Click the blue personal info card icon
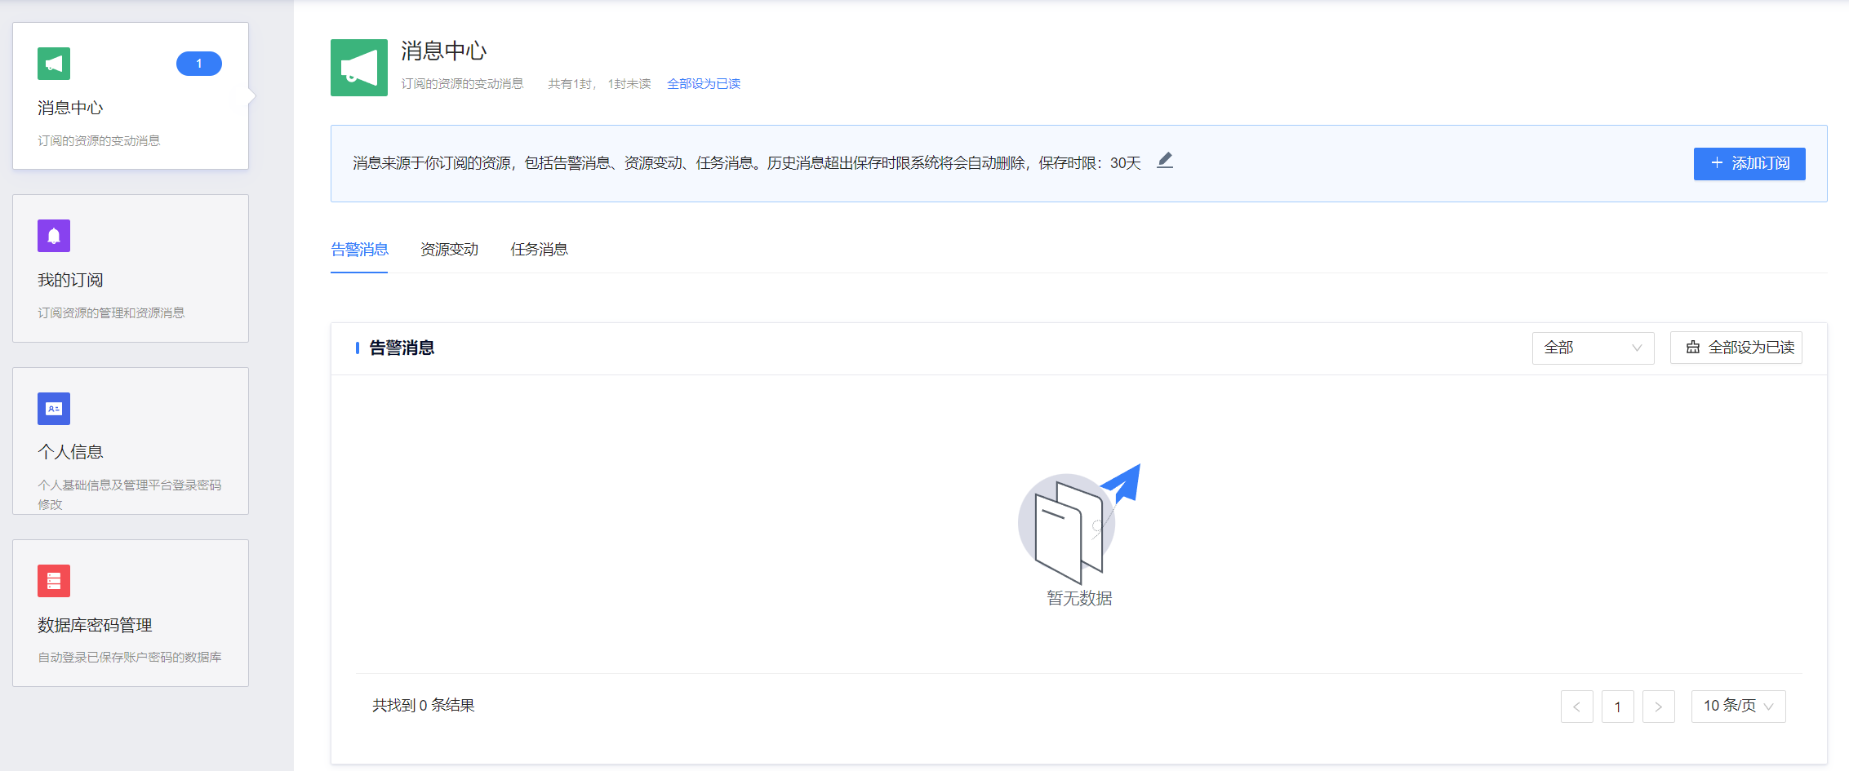The width and height of the screenshot is (1849, 771). (54, 409)
